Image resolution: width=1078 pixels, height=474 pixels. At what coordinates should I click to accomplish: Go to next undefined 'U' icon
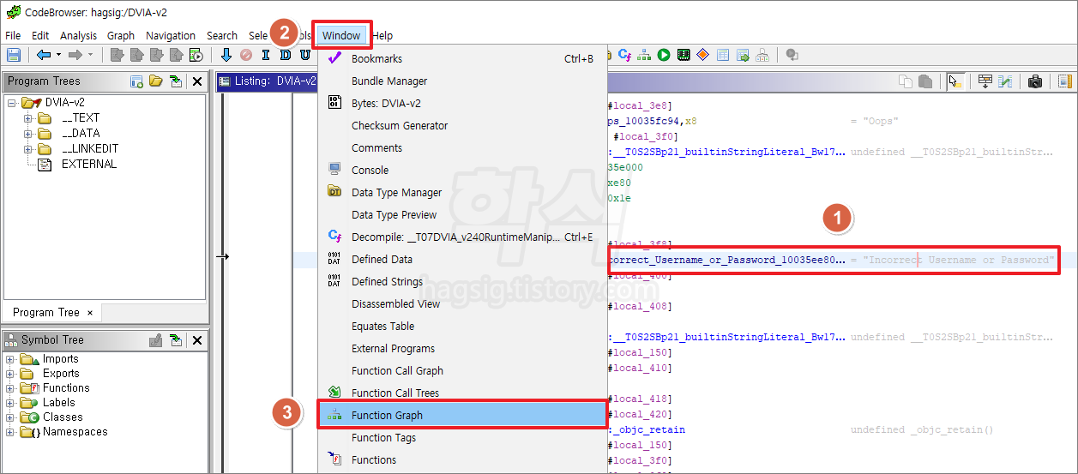click(x=305, y=55)
